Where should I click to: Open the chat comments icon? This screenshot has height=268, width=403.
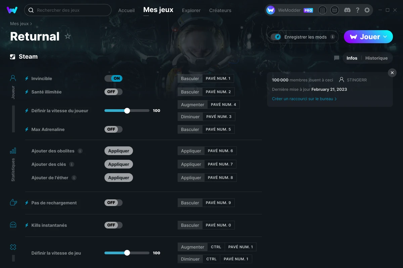[337, 58]
